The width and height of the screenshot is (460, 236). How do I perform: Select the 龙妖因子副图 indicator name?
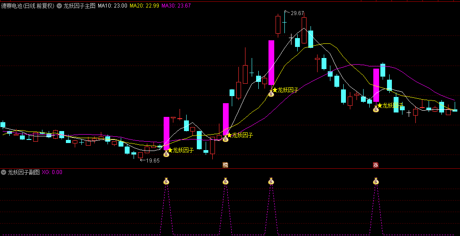click(24, 172)
